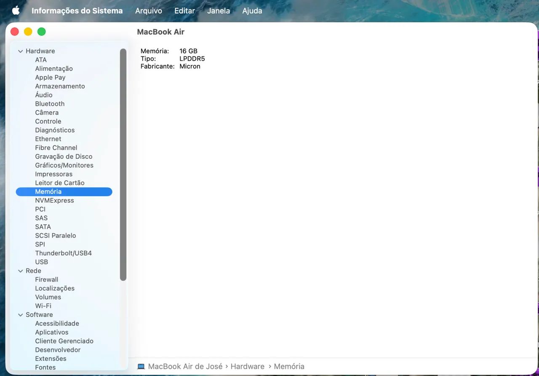
Task: Select Diagnósticos in the sidebar
Action: [55, 130]
